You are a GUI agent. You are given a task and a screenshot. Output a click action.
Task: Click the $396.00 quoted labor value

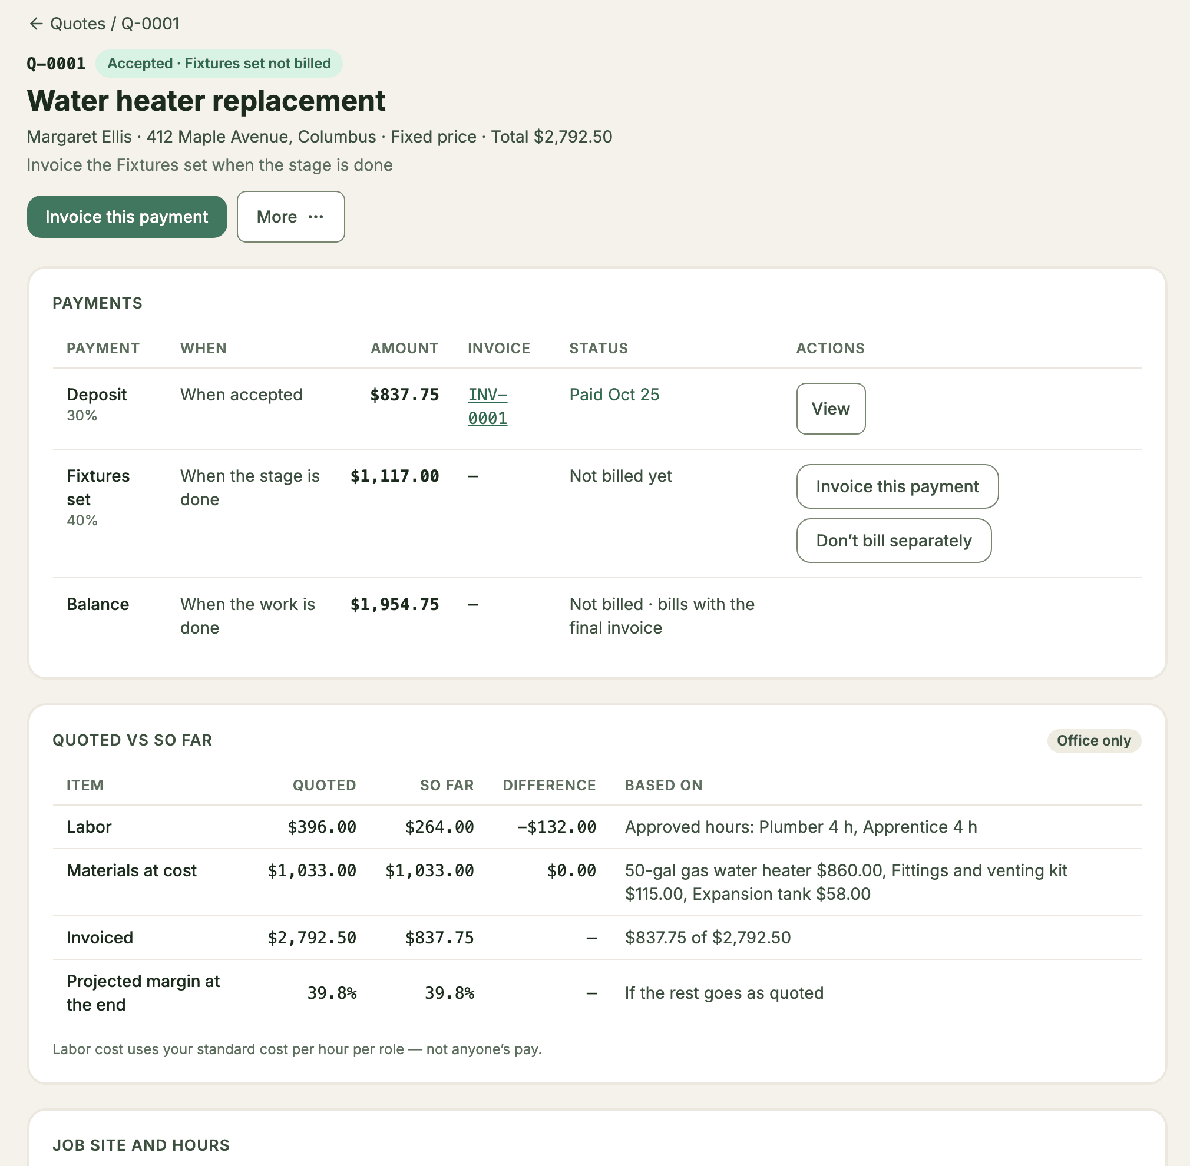[322, 827]
